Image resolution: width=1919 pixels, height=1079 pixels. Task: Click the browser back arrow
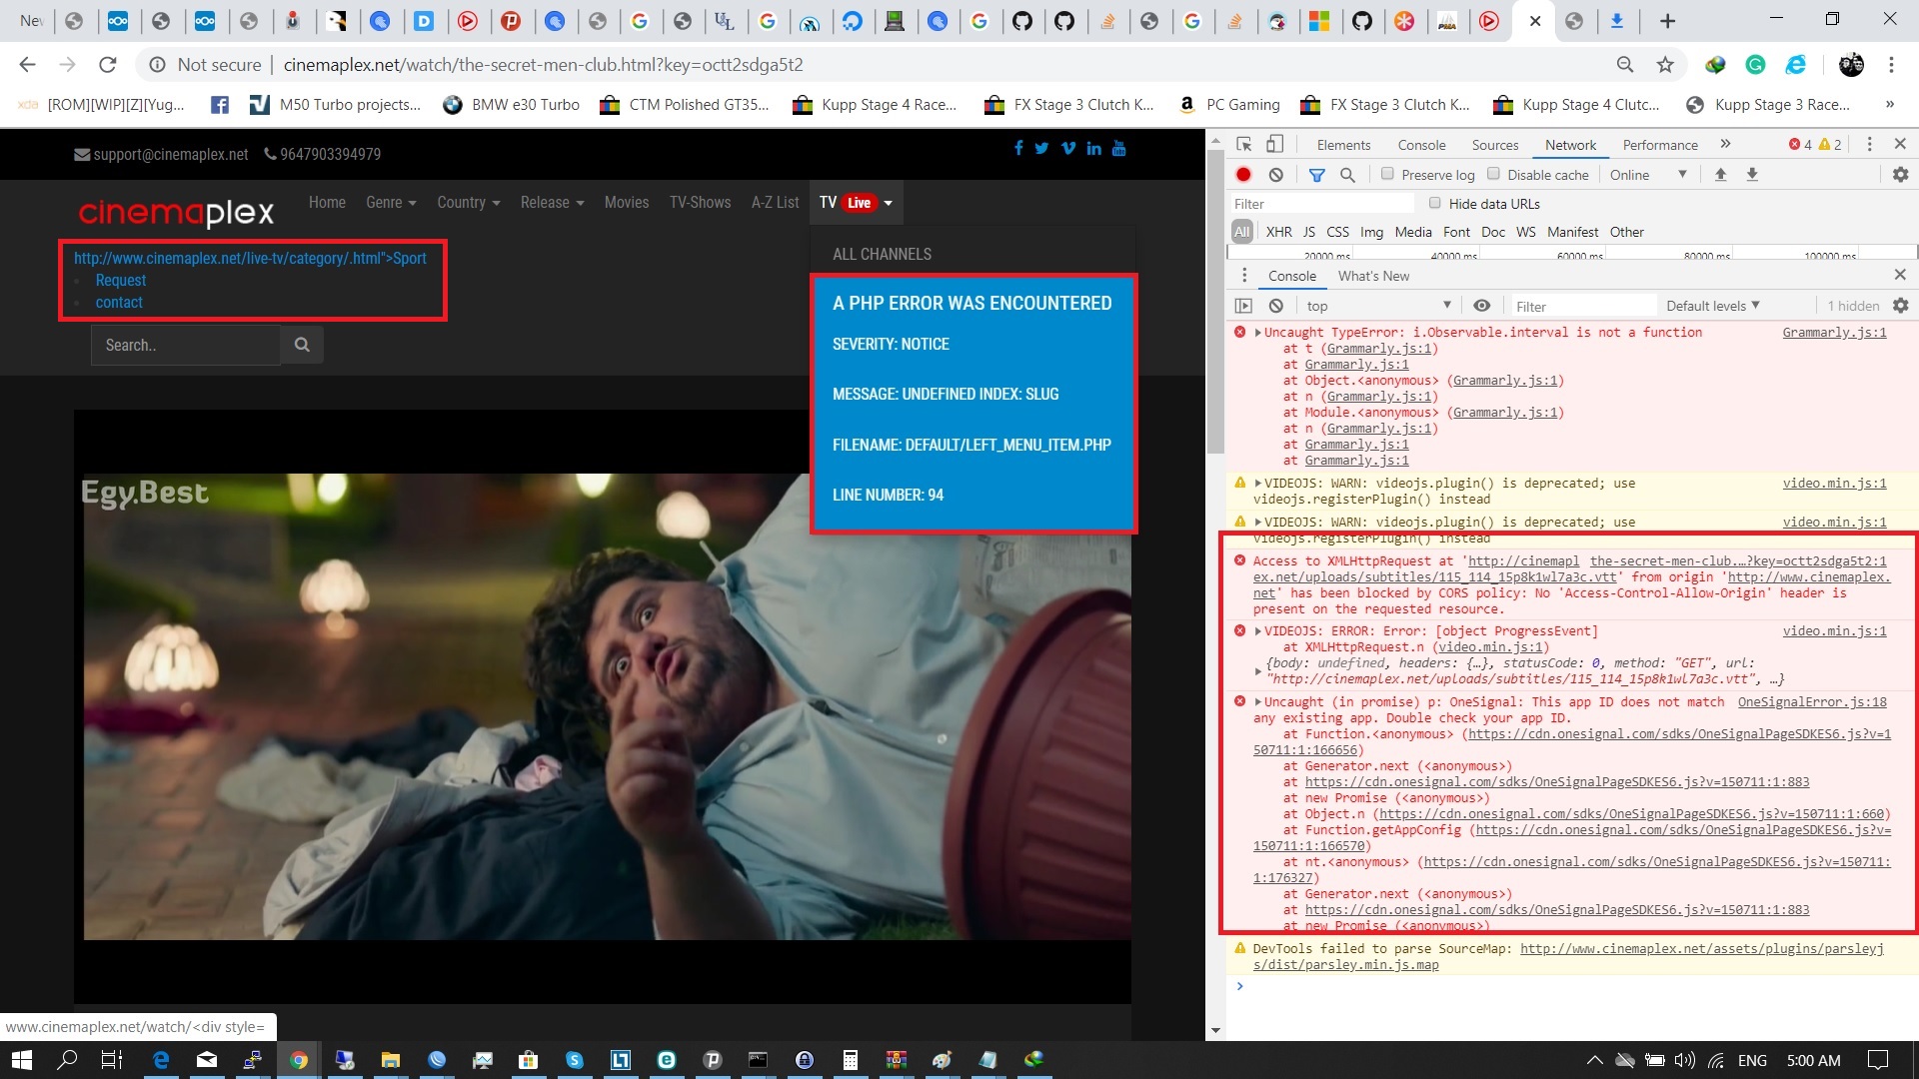(x=27, y=65)
